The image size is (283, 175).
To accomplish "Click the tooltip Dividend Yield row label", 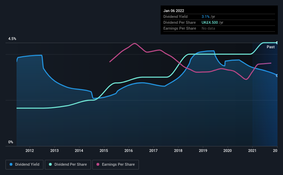I will (x=175, y=17).
